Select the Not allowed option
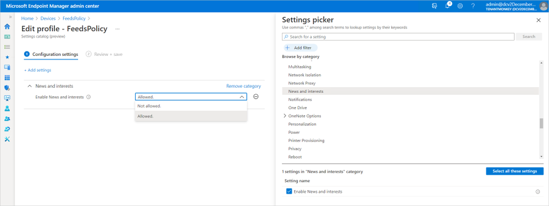This screenshot has height=206, width=549. (191, 106)
